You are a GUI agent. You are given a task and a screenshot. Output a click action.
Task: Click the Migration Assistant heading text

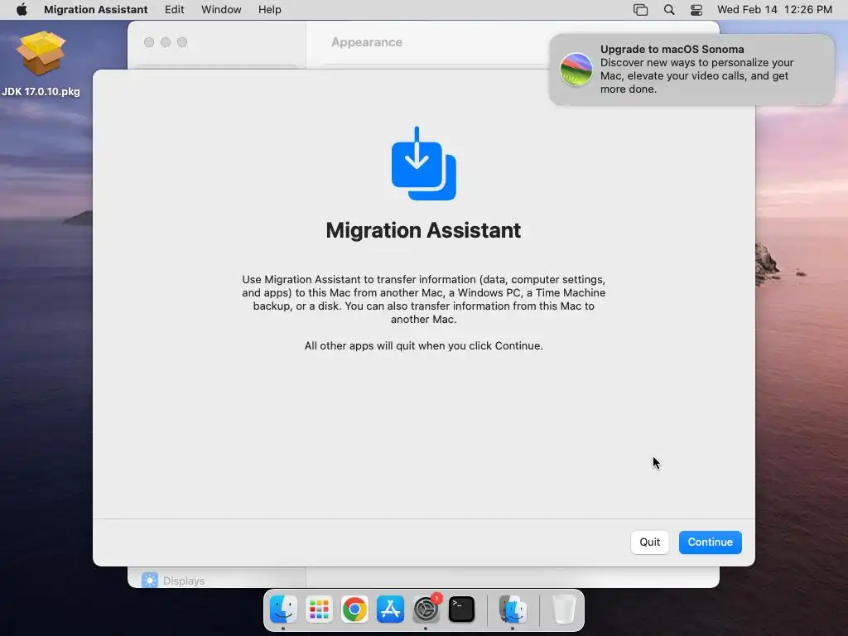pyautogui.click(x=423, y=230)
